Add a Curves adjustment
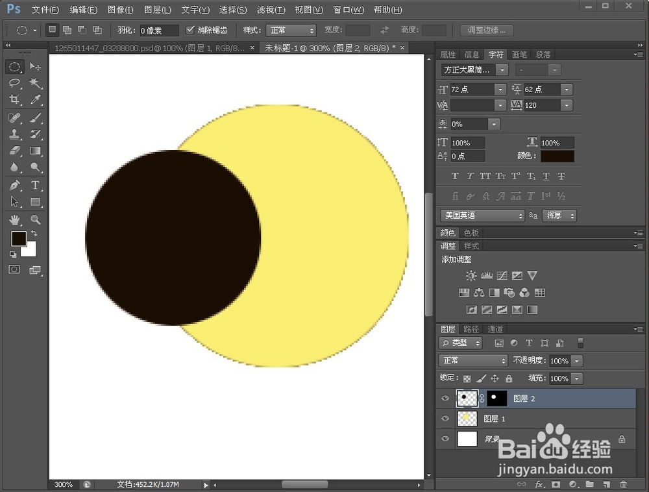 pyautogui.click(x=502, y=276)
